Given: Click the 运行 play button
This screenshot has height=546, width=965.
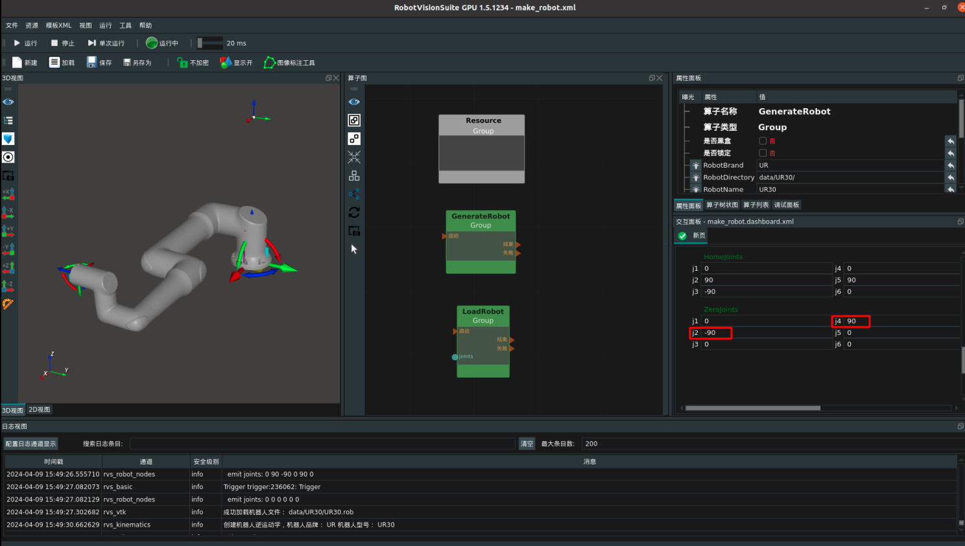Looking at the screenshot, I should tap(25, 43).
